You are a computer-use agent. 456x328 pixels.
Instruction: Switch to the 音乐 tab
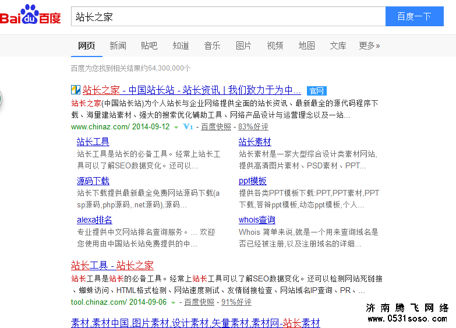(x=212, y=45)
